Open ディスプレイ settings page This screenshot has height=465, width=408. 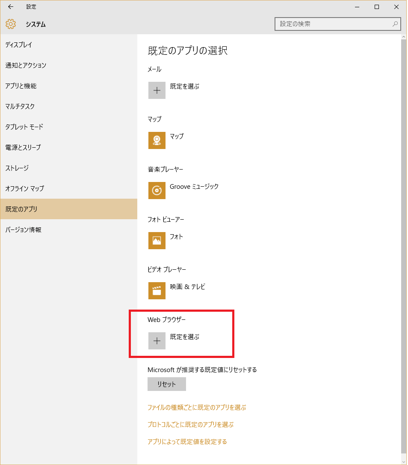(x=69, y=45)
